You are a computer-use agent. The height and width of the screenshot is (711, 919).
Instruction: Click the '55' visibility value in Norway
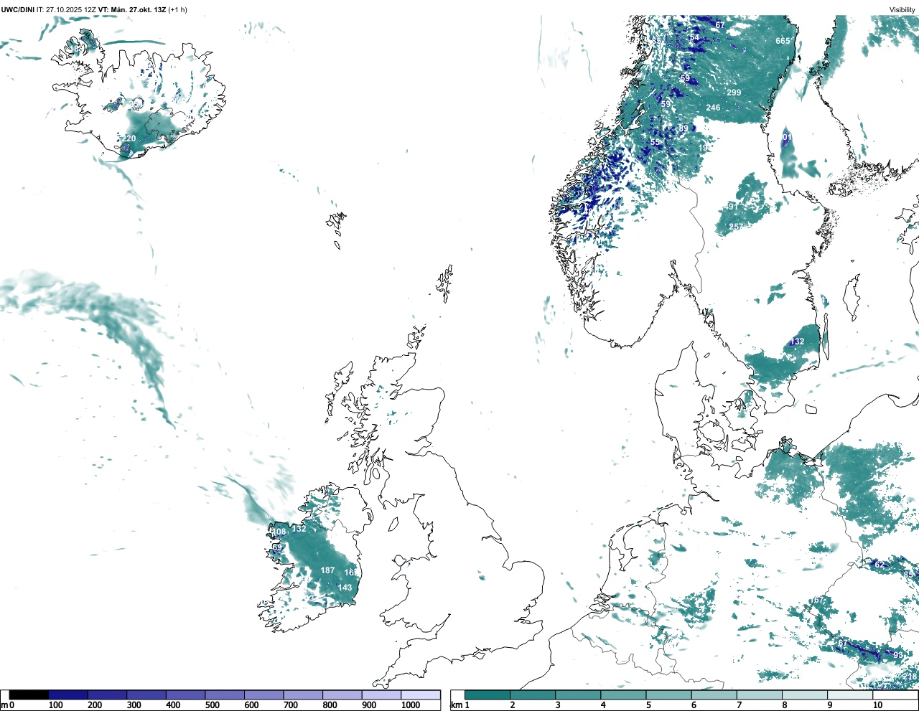click(655, 142)
